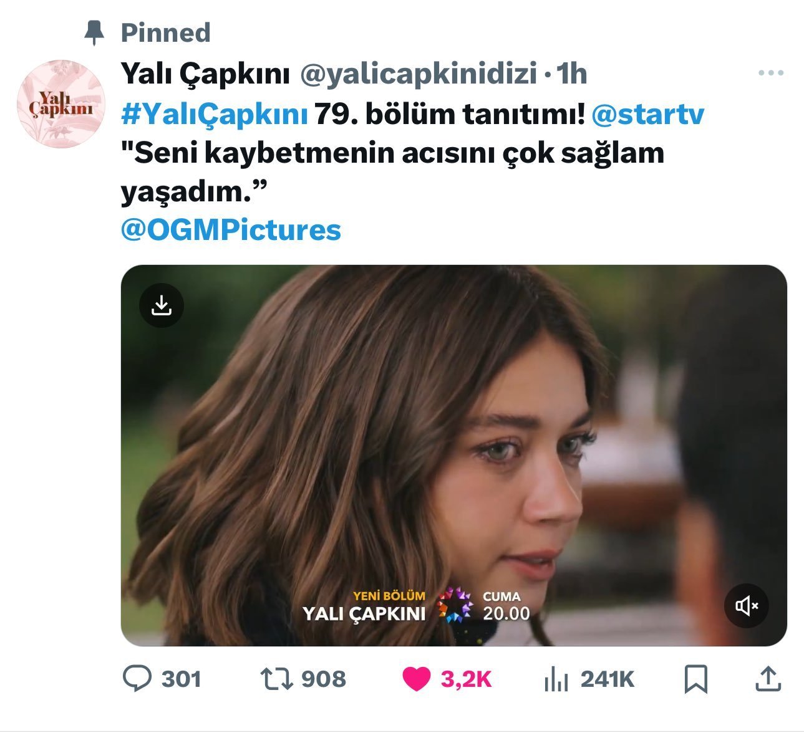Screen dimensions: 804x733
Task: Click the 3,2K likes count
Action: click(467, 679)
